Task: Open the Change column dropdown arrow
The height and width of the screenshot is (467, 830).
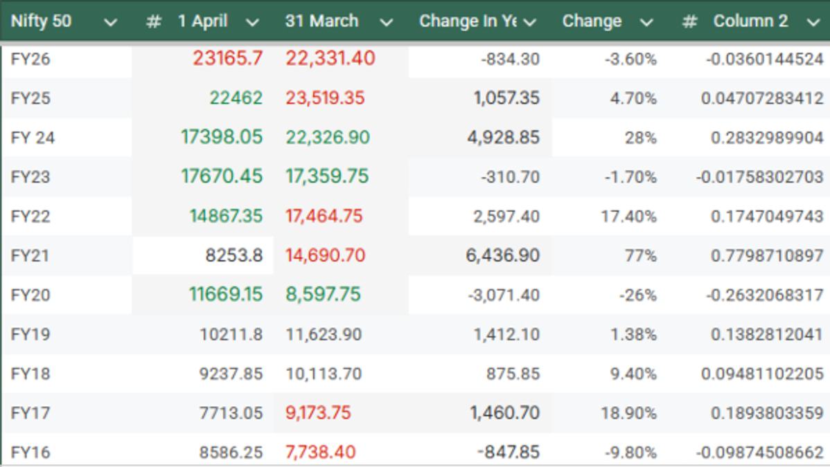Action: pyautogui.click(x=646, y=22)
